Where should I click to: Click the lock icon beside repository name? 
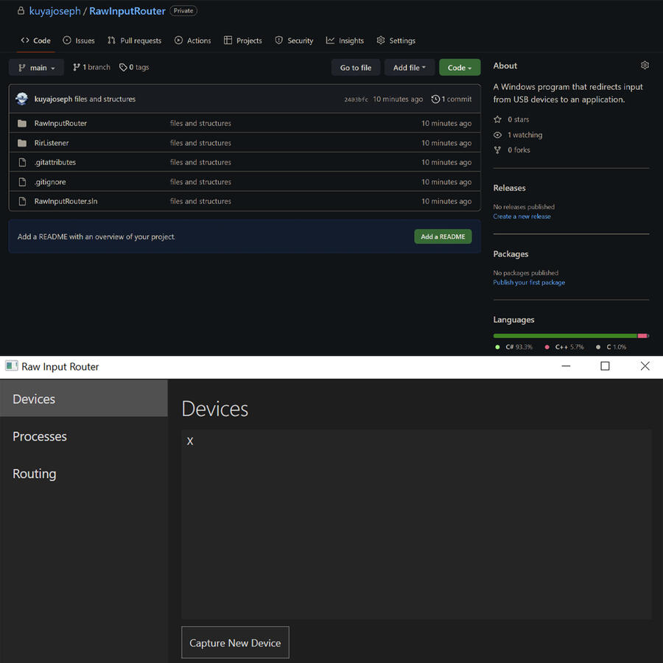point(21,10)
